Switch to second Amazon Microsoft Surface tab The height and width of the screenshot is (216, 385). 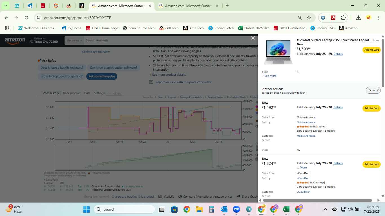pos(188,6)
